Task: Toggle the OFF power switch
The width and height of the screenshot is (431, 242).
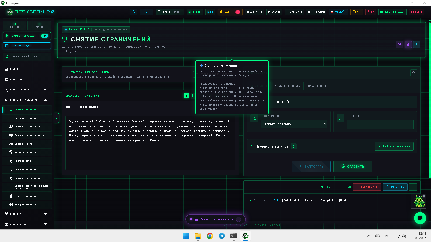Action: 357,12
